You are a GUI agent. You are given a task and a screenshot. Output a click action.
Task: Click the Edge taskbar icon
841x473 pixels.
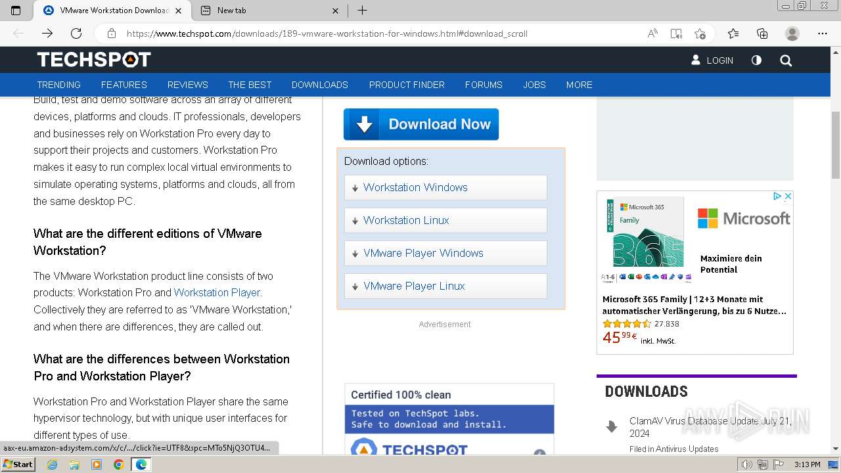pos(141,464)
